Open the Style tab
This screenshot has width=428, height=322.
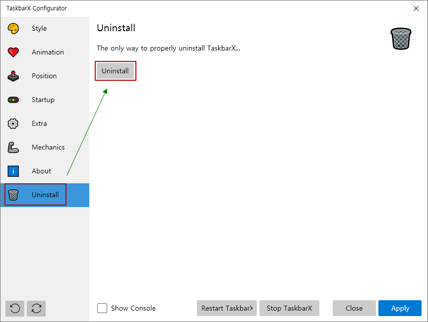coord(45,28)
